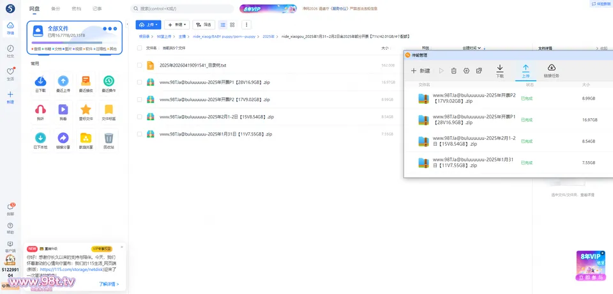Select the 网盘 top tab
613x294 pixels.
click(34, 8)
